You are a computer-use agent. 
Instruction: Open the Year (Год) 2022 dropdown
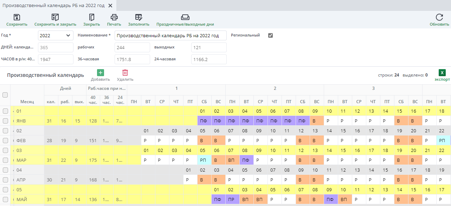click(56, 35)
